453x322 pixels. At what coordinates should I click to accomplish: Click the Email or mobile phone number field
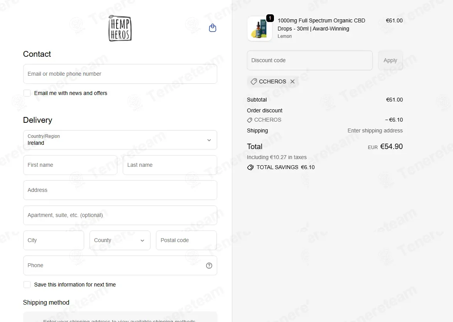pyautogui.click(x=120, y=74)
